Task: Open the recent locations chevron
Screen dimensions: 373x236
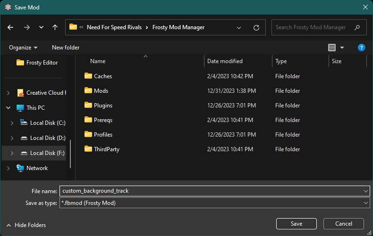Action: coord(41,27)
